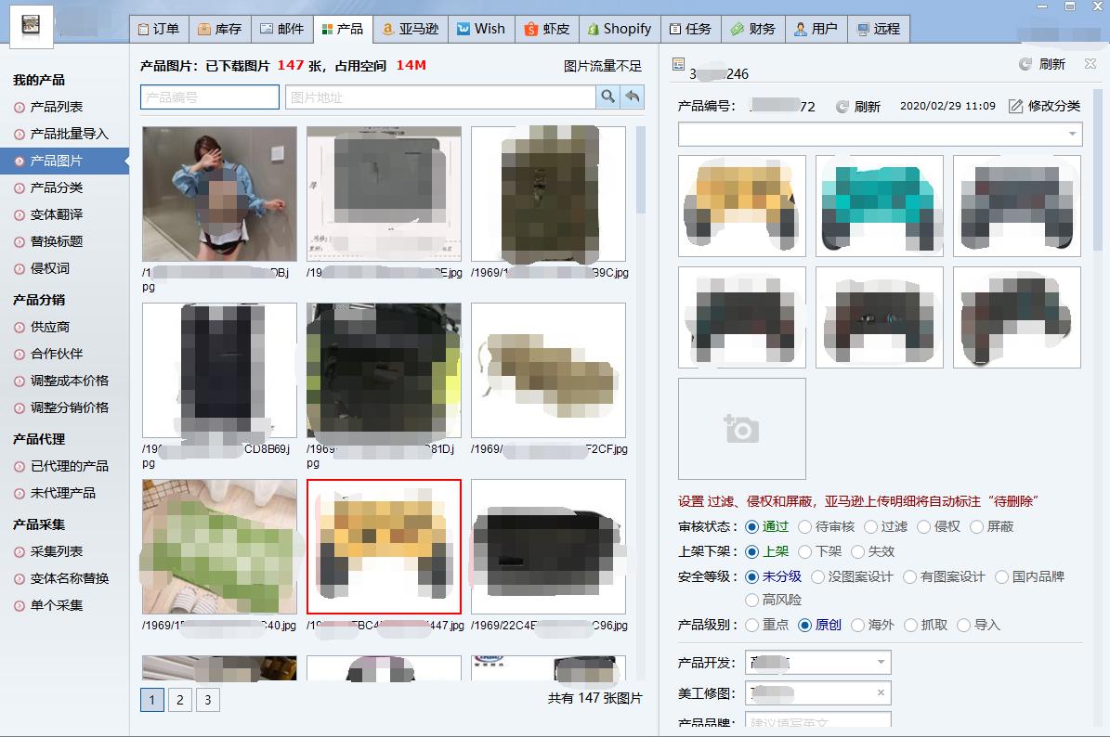Open 变体翻译 in sidebar
Viewport: 1110px width, 737px height.
click(57, 214)
